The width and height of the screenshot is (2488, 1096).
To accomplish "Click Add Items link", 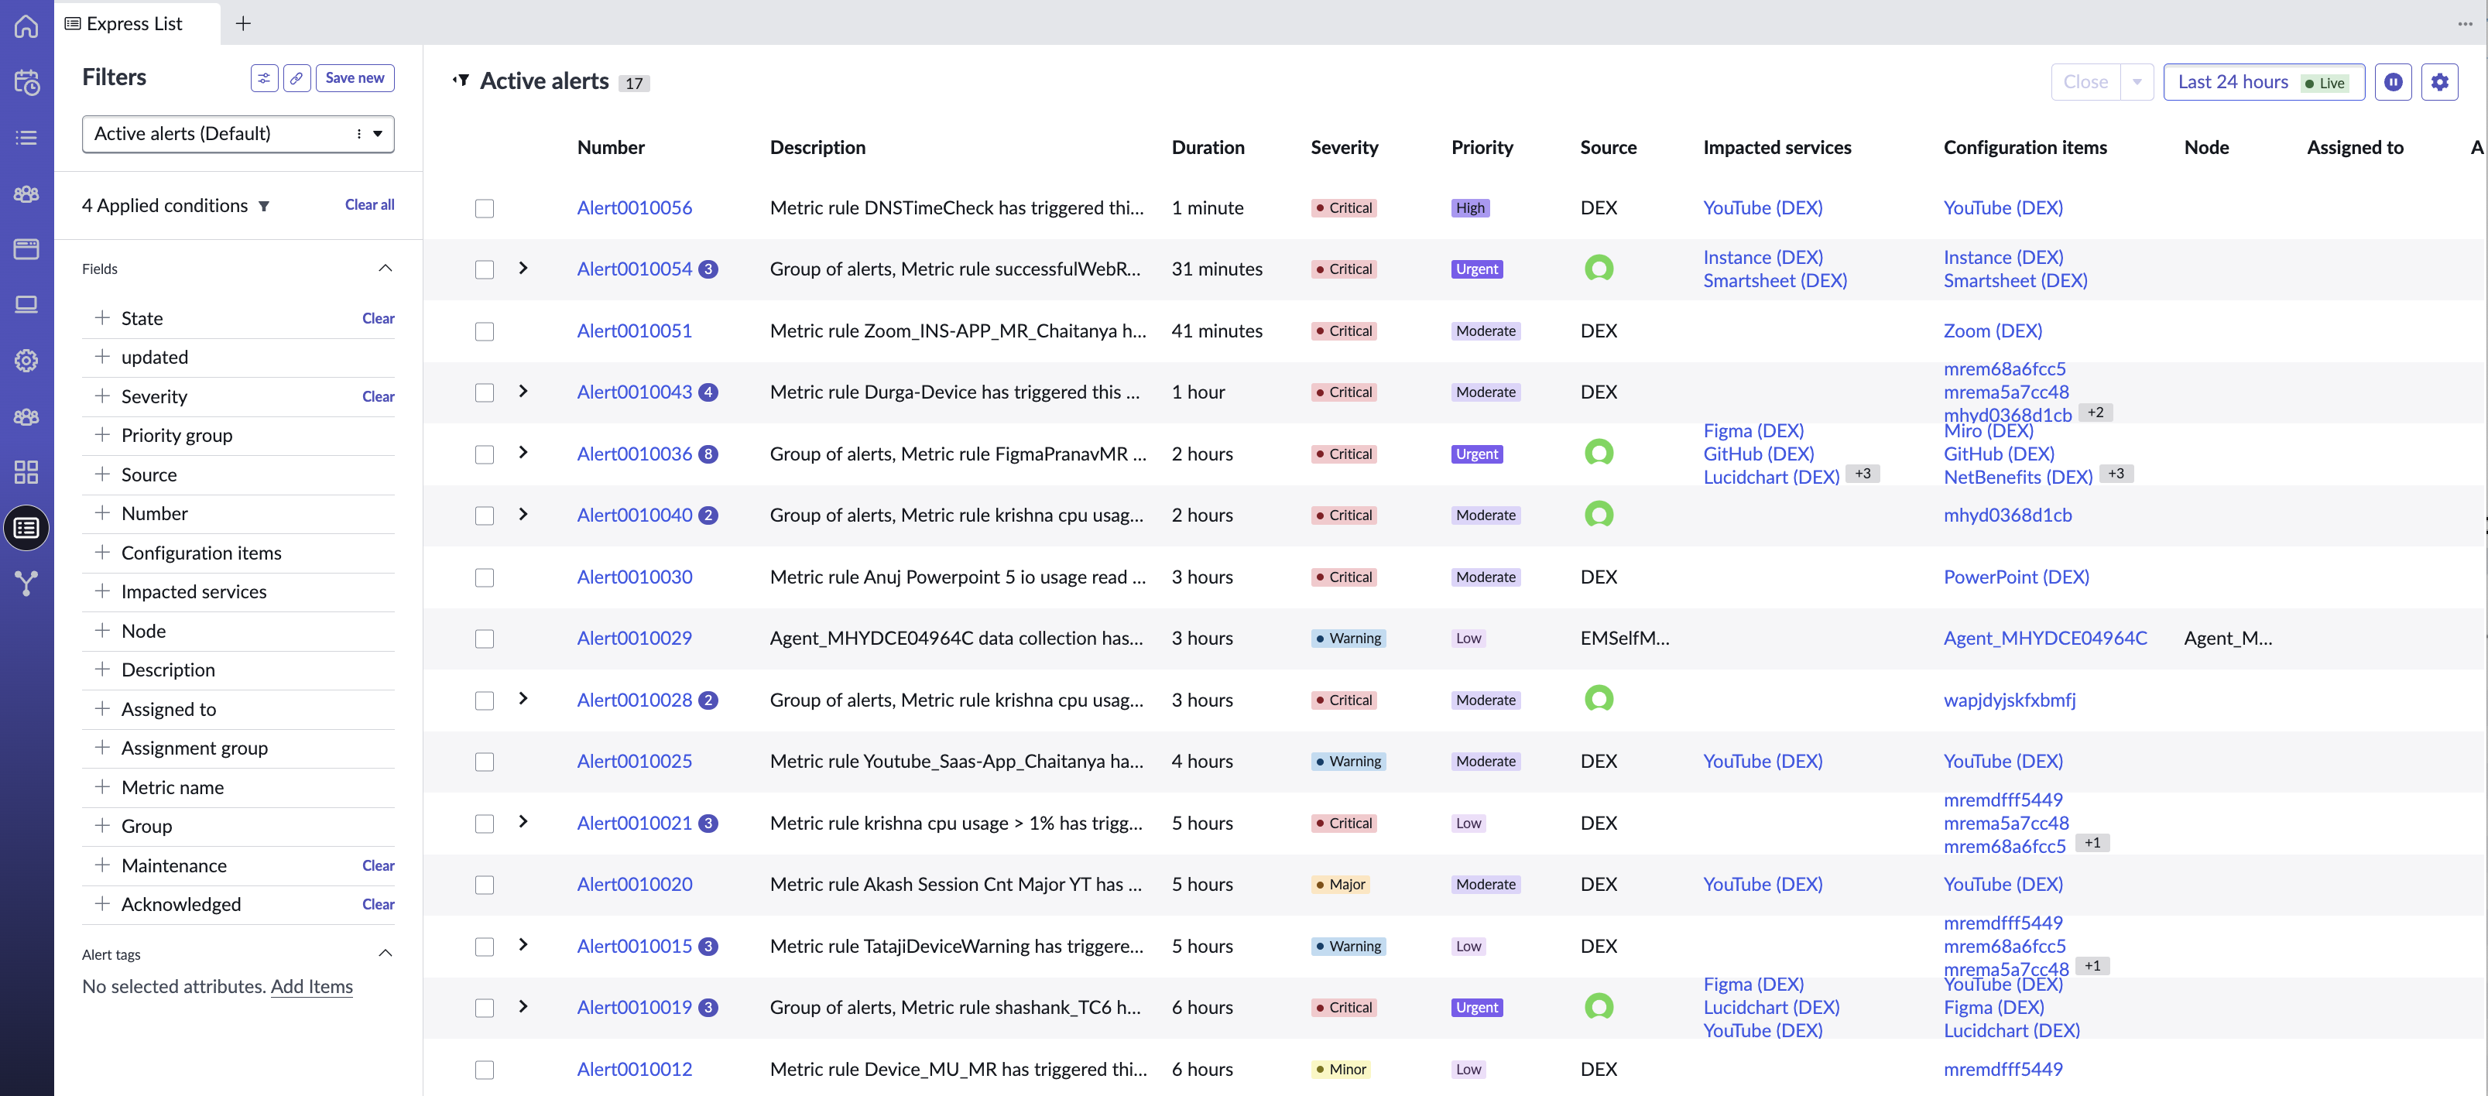I will 311,986.
